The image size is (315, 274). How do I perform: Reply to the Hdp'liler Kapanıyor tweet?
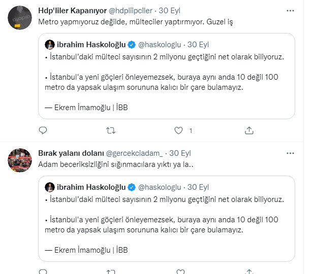click(43, 130)
